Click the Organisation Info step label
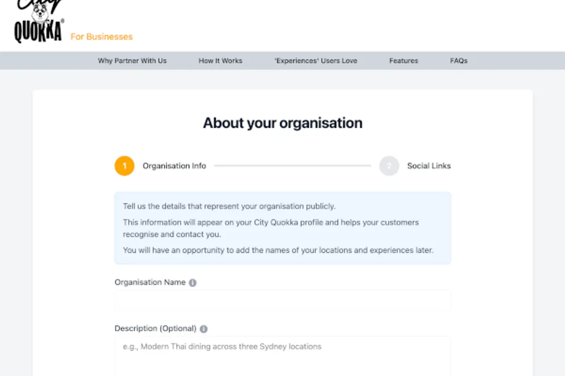The width and height of the screenshot is (565, 376). [x=174, y=166]
